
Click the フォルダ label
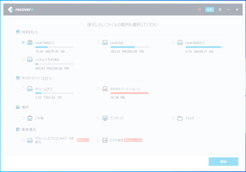(x=189, y=118)
